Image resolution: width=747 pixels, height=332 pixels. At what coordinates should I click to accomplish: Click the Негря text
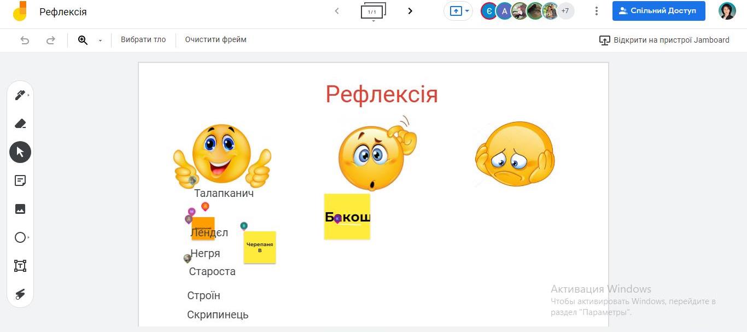(x=205, y=253)
